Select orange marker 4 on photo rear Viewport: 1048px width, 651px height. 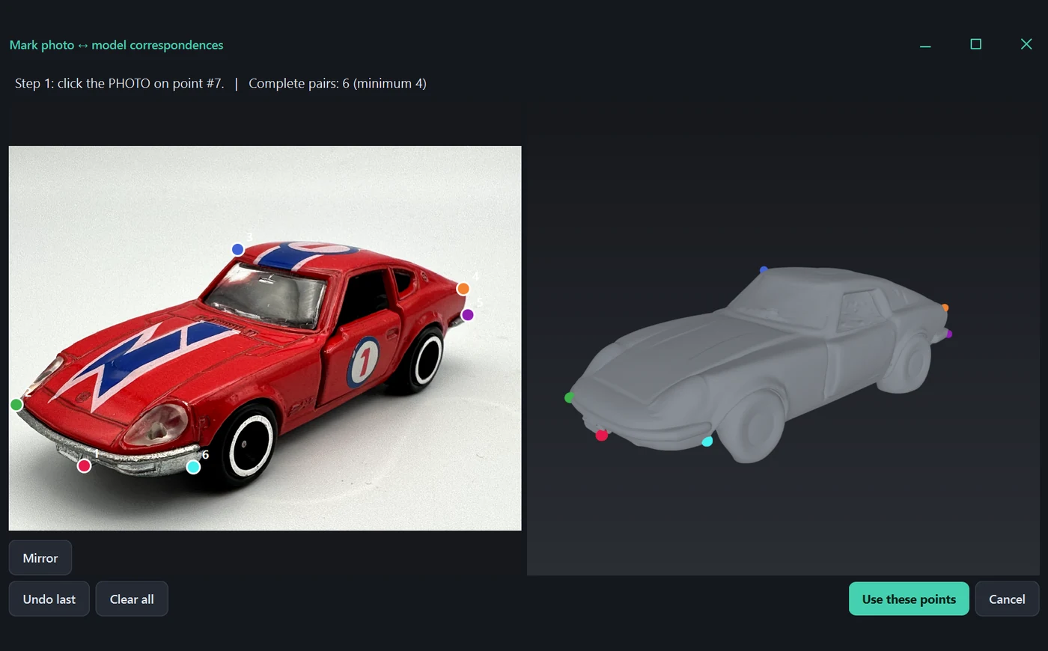(x=463, y=289)
